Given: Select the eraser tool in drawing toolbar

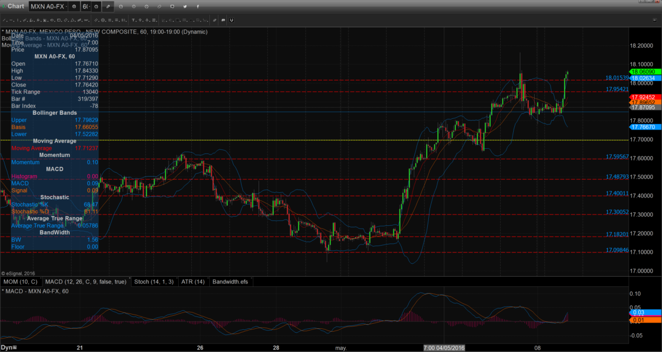Looking at the screenshot, I should (x=214, y=20).
